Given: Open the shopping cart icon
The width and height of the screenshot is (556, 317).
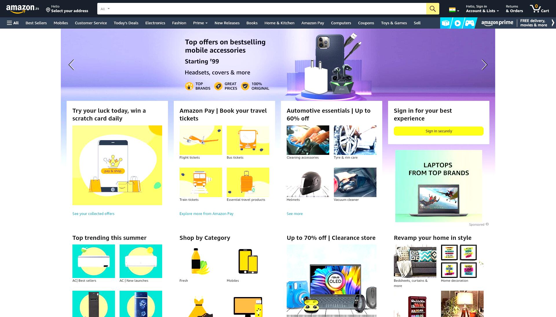Looking at the screenshot, I should [x=539, y=9].
